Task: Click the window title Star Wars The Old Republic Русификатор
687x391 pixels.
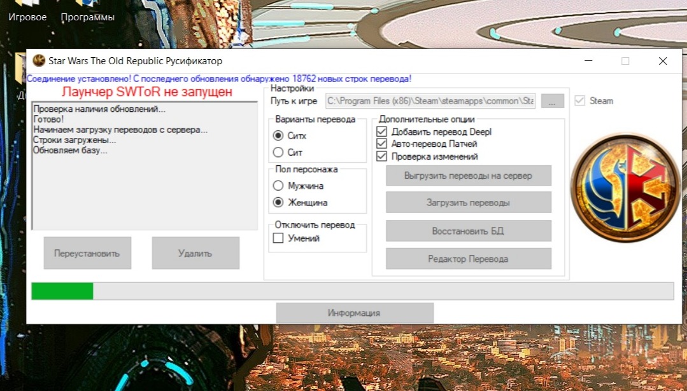Action: [x=136, y=61]
